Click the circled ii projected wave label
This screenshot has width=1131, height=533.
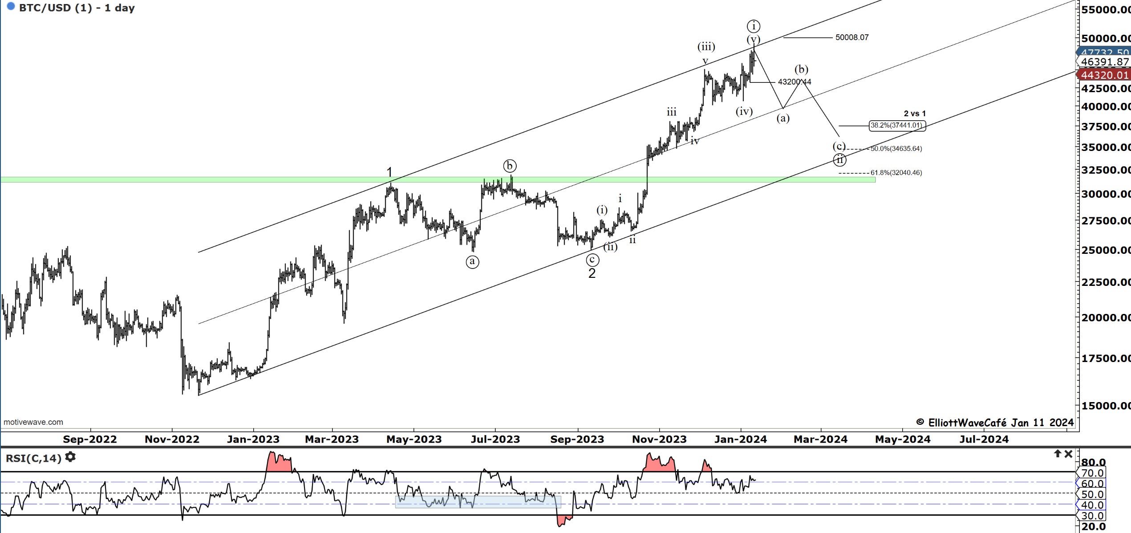(x=839, y=159)
